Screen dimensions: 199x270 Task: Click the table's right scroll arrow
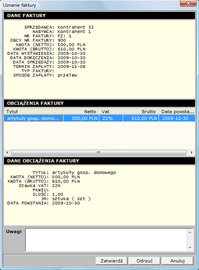pyautogui.click(x=192, y=153)
